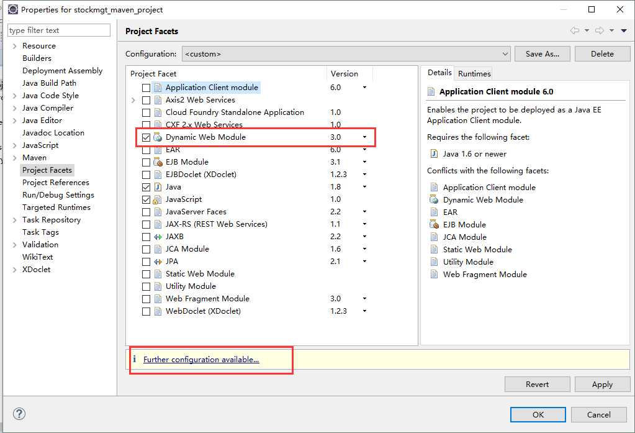Enable the JavaServer Faces facet checkbox
This screenshot has width=635, height=433.
pyautogui.click(x=146, y=212)
